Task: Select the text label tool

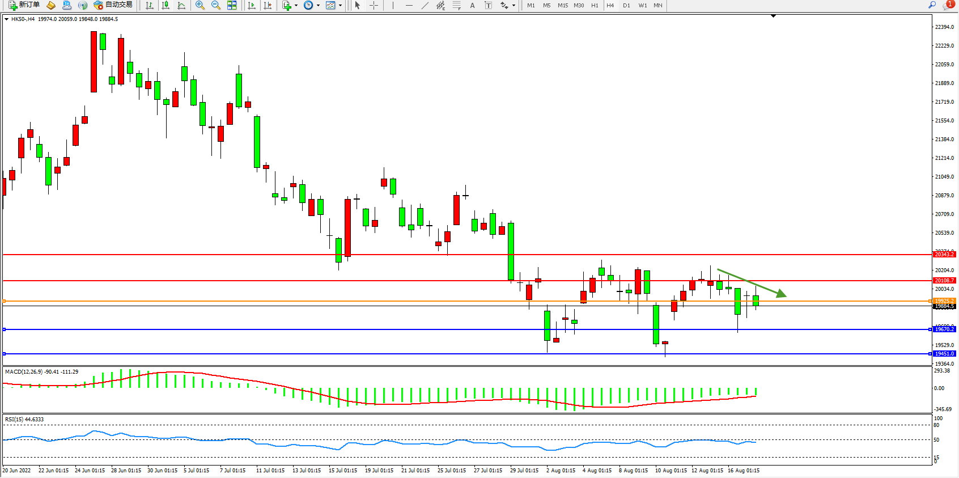Action: 472,5
